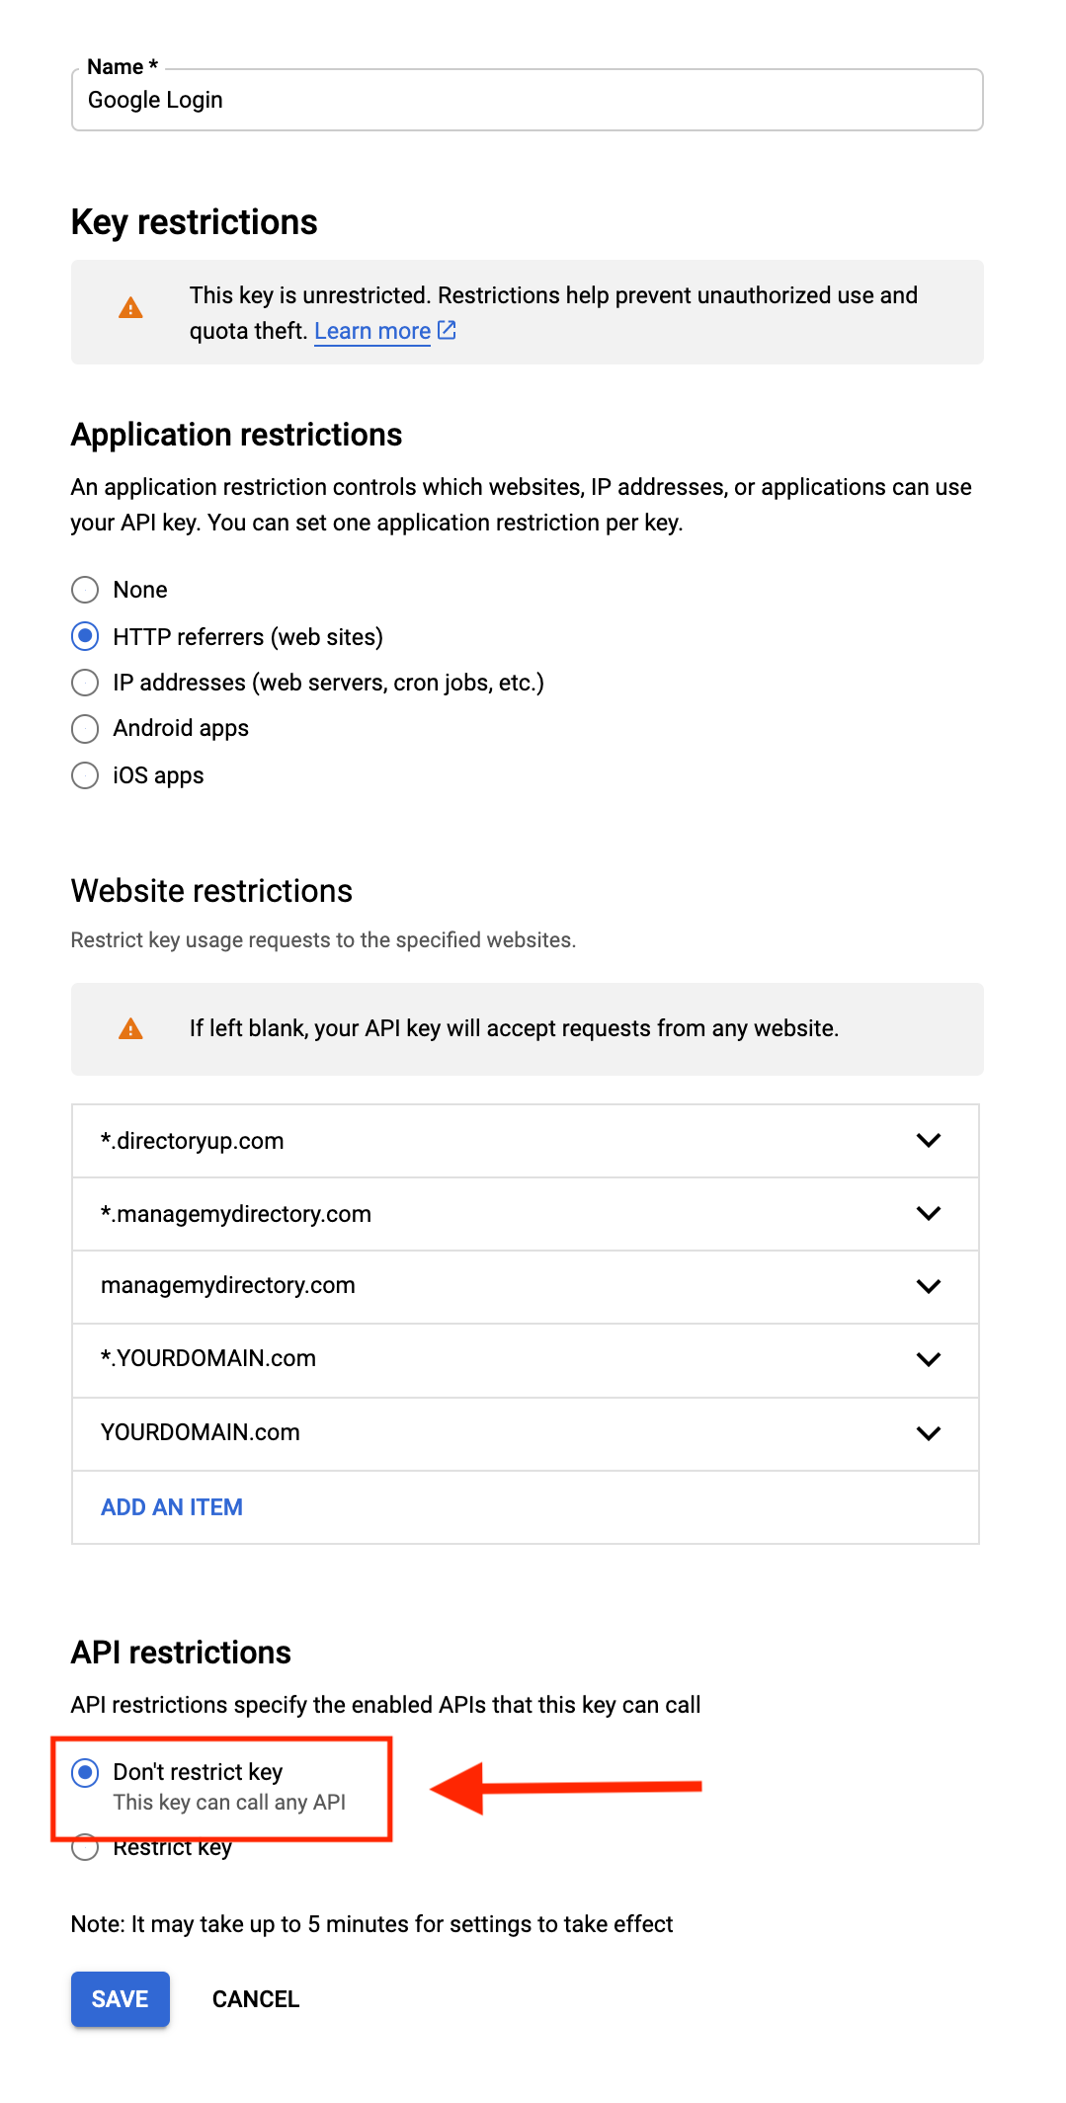The image size is (1066, 2103).
Task: Expand the *.YOURDOMAIN.com entry
Action: click(927, 1359)
